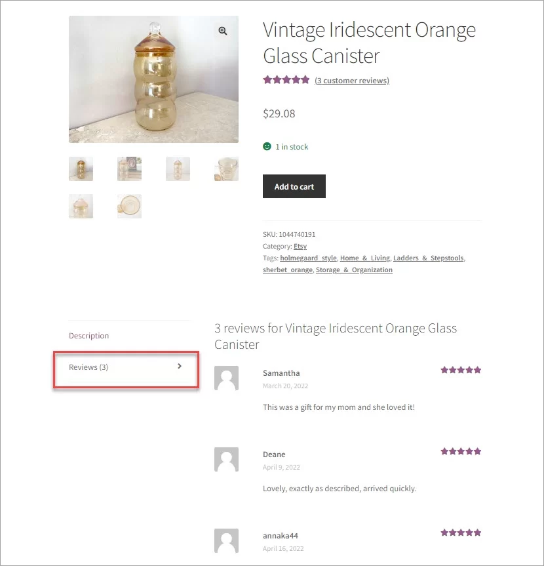This screenshot has width=544, height=566.
Task: Collapse the Description section
Action: point(88,335)
